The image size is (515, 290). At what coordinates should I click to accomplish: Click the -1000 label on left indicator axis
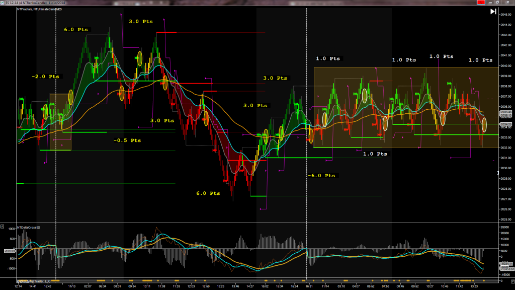pyautogui.click(x=11, y=269)
